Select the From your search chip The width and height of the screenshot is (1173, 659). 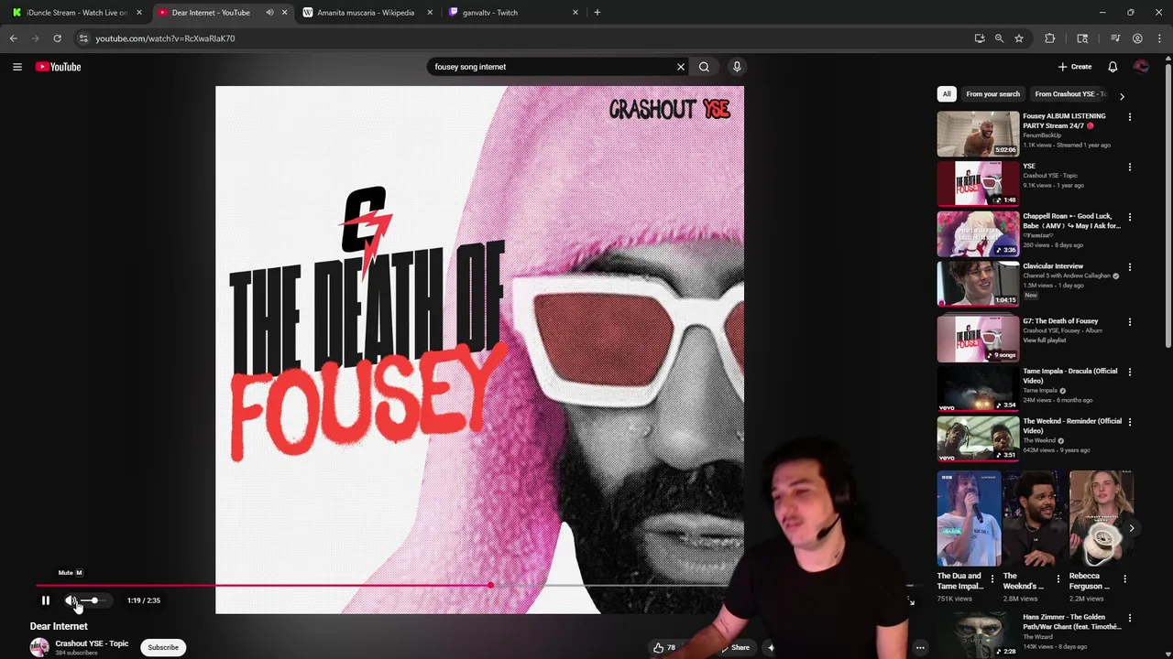point(992,94)
